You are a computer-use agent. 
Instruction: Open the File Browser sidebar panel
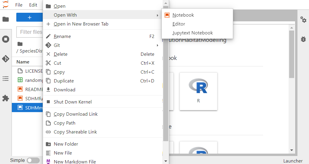point(6,19)
